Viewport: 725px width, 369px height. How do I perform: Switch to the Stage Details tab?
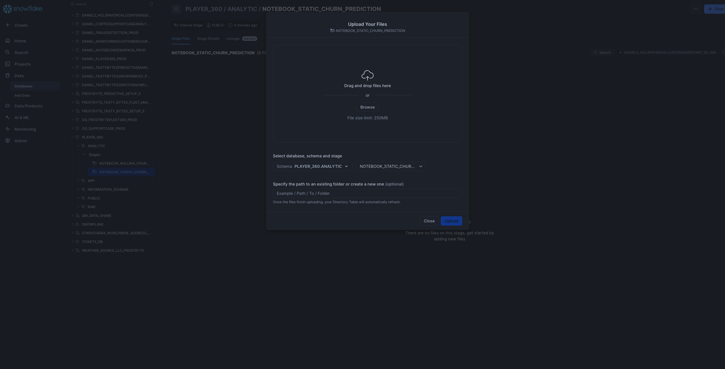tap(208, 38)
